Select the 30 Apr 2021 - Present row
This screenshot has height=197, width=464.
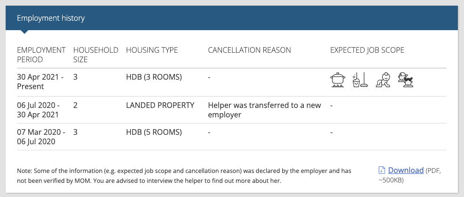tap(232, 82)
